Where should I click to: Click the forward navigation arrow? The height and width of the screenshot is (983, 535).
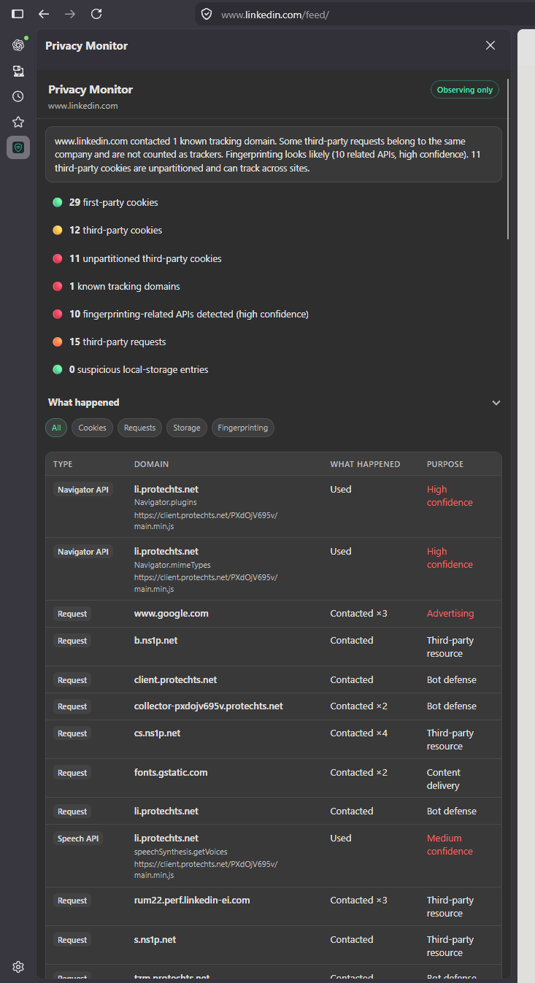click(x=70, y=14)
